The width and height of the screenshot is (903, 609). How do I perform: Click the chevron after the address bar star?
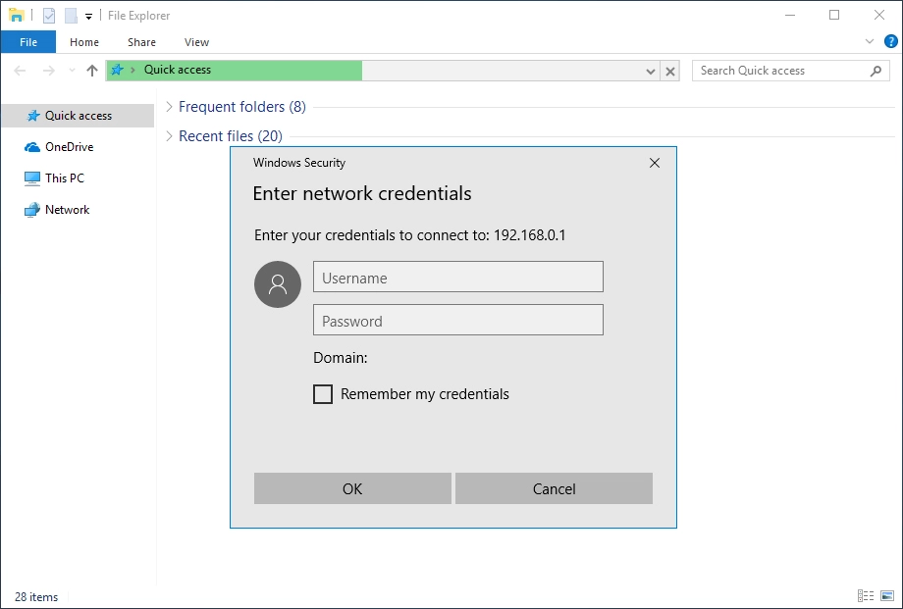point(133,71)
